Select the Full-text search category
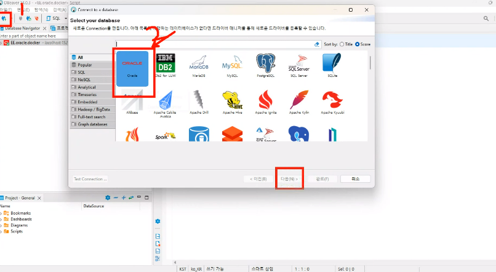496x272 pixels. pyautogui.click(x=92, y=117)
